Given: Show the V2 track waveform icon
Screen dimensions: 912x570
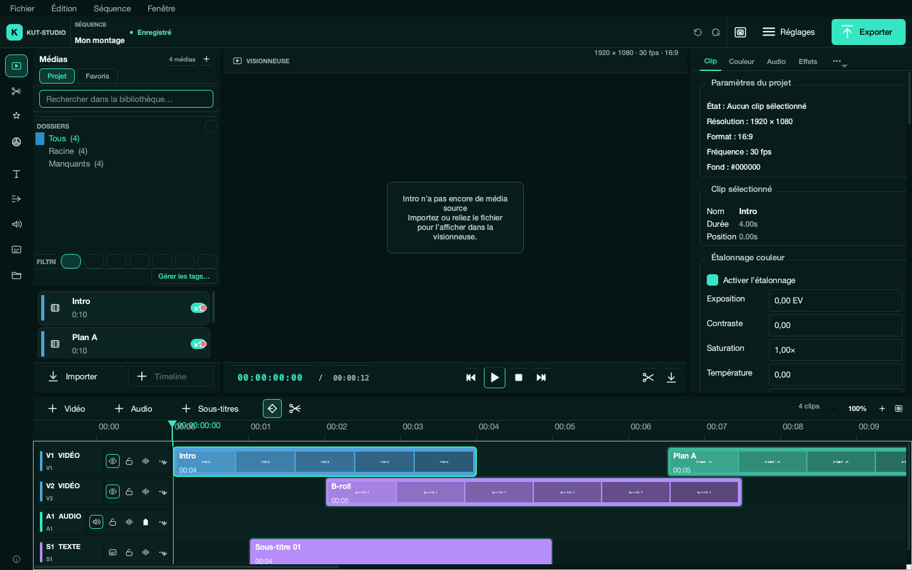Looking at the screenshot, I should click(146, 492).
